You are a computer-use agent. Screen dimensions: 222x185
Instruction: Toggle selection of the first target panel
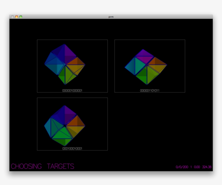72,66
